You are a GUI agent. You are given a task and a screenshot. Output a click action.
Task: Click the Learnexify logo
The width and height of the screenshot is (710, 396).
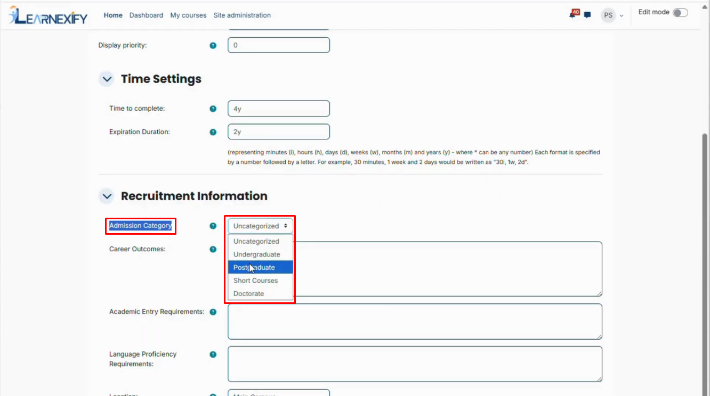coord(47,15)
